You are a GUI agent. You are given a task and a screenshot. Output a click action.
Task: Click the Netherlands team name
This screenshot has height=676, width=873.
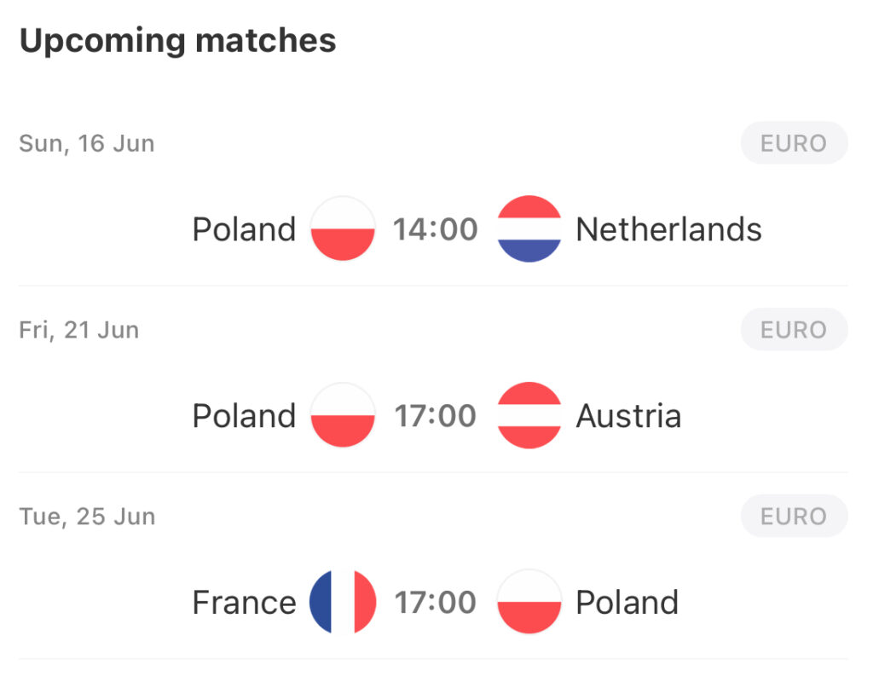[668, 228]
